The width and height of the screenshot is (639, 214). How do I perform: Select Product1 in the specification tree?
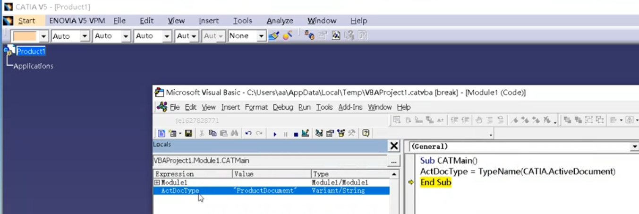tap(31, 51)
